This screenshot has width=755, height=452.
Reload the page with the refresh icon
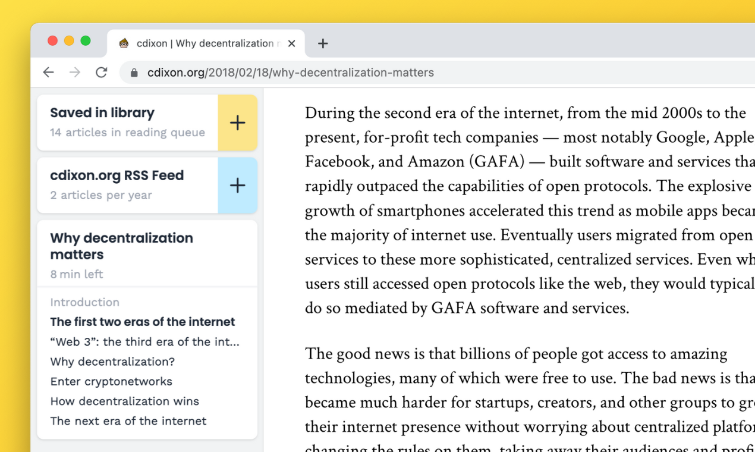click(x=102, y=73)
